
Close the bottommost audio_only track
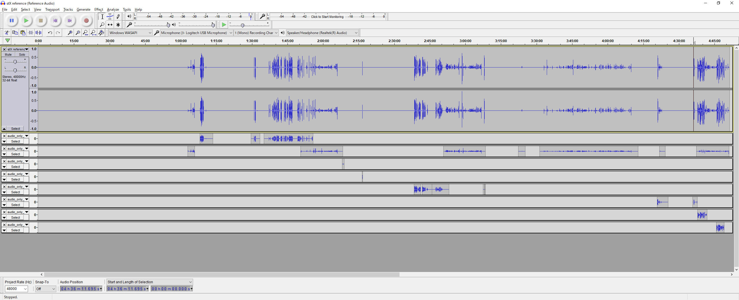pyautogui.click(x=4, y=225)
